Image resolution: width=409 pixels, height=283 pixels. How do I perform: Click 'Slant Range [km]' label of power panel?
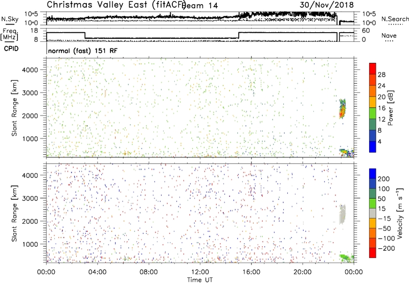[14, 108]
